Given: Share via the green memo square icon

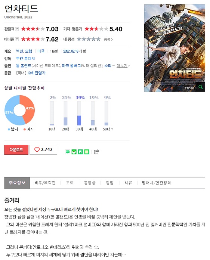Looking at the screenshot, I should 87,152.
